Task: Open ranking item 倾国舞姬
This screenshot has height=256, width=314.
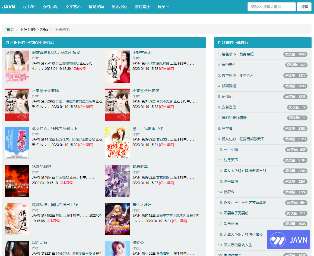Action: [229, 86]
